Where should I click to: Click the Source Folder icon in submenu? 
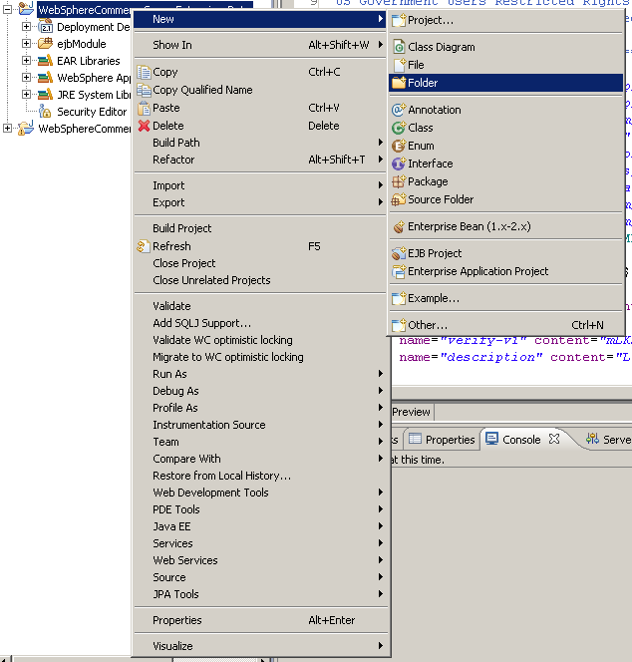click(399, 199)
